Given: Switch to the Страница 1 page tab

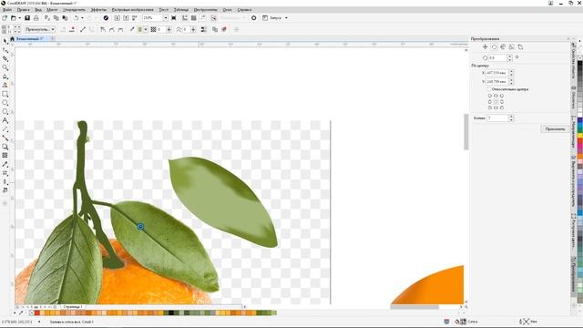Looking at the screenshot, I should coord(73,307).
